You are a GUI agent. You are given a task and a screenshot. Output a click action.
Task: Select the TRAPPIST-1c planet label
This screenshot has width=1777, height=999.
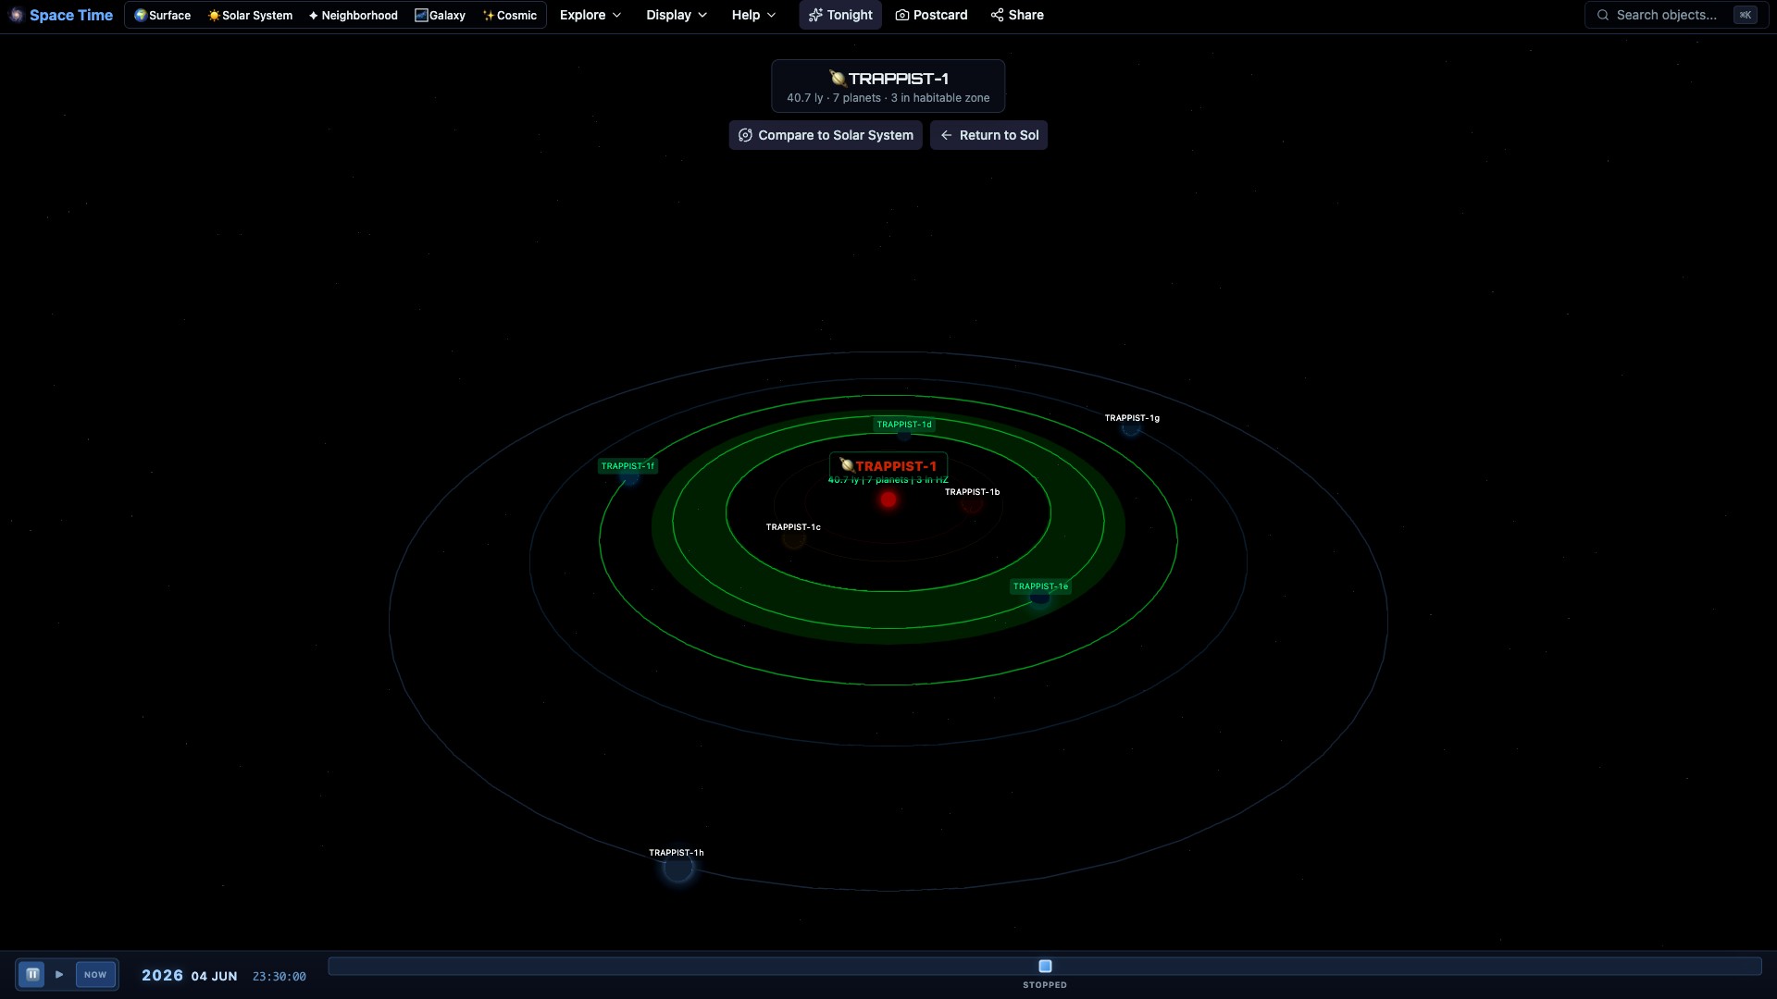[x=793, y=527]
